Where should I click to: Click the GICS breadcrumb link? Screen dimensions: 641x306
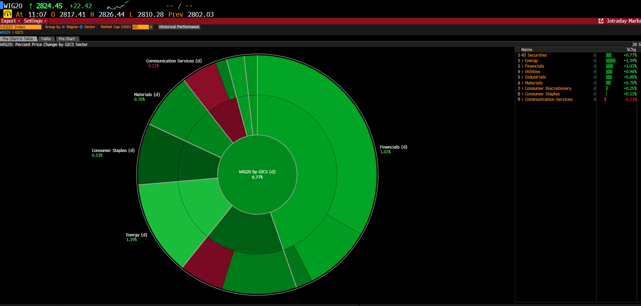(19, 32)
